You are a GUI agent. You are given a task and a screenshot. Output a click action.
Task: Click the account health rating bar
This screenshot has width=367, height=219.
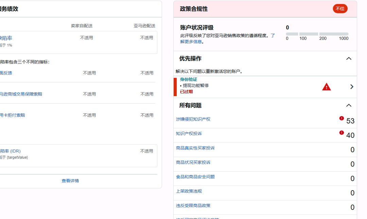[x=317, y=34]
